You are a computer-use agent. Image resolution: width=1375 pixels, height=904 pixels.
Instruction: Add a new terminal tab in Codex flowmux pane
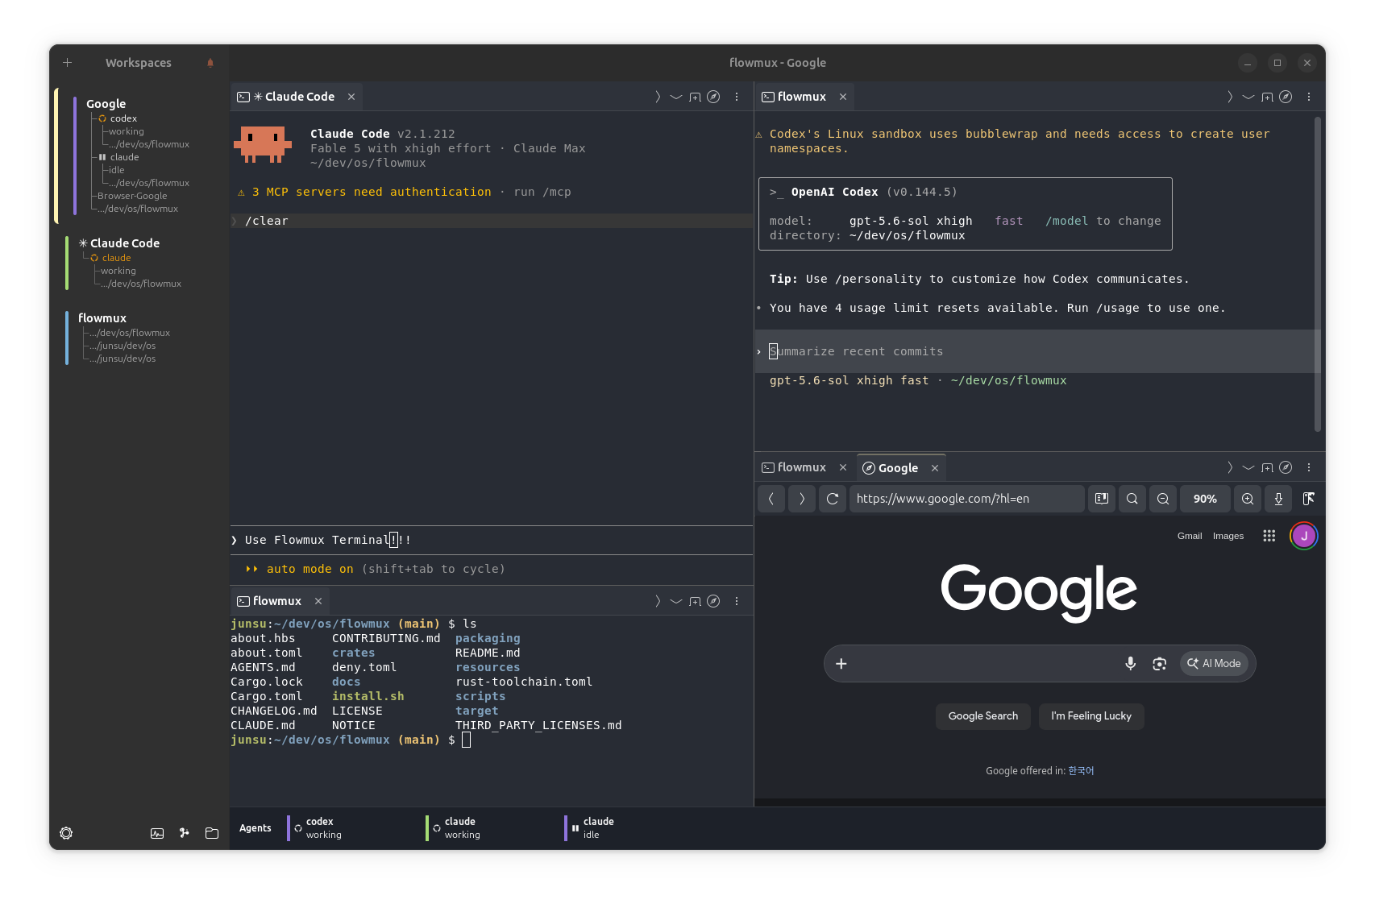tap(1267, 97)
